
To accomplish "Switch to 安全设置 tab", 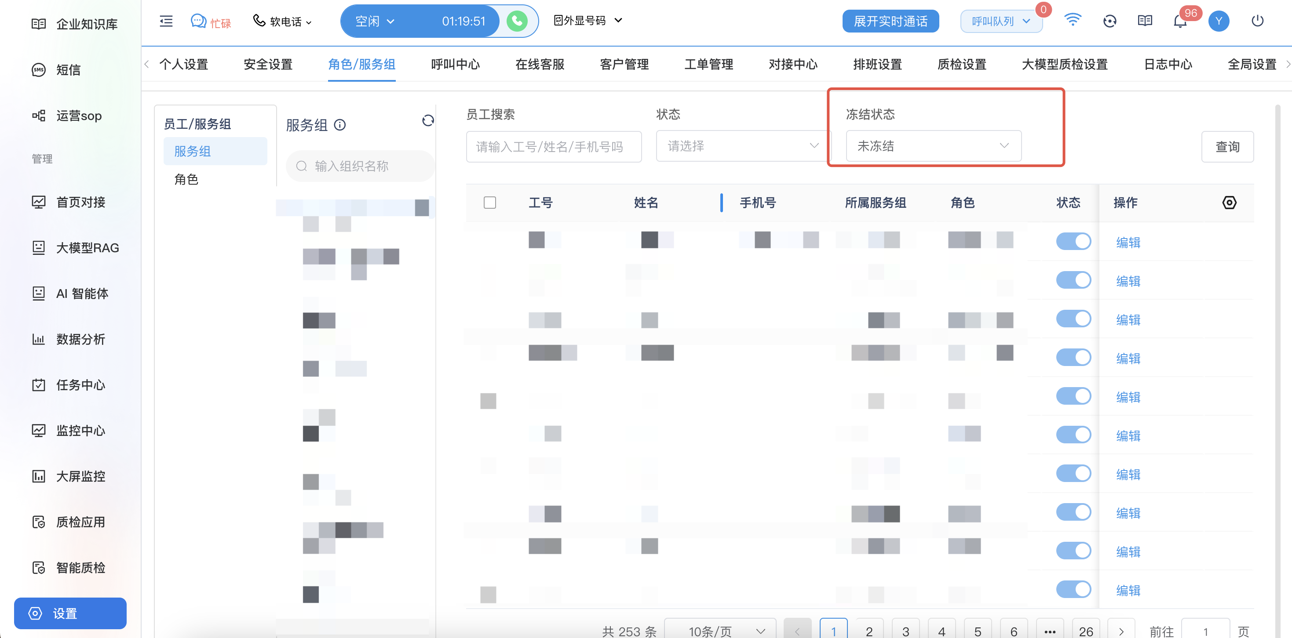I will click(268, 64).
